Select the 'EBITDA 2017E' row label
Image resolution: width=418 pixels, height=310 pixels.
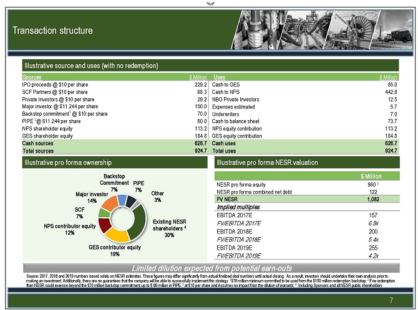pos(234,215)
